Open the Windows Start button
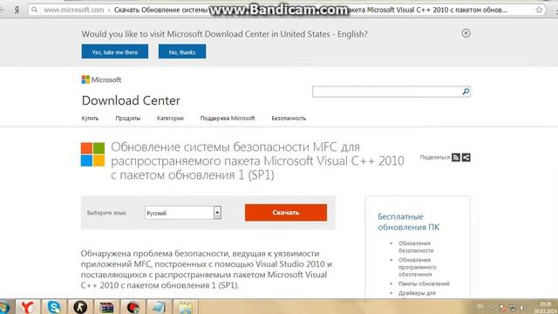 4,307
